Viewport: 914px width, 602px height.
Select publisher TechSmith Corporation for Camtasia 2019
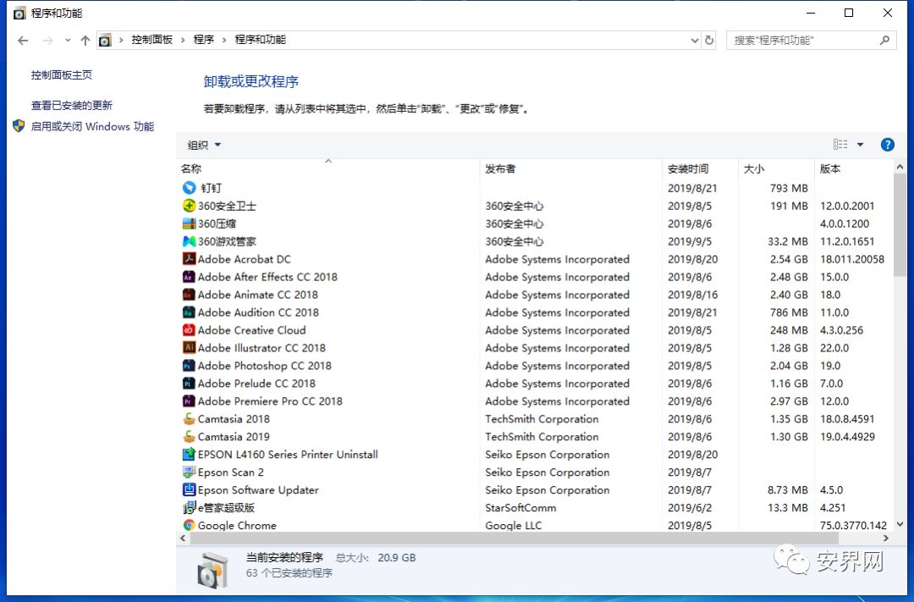click(x=542, y=436)
